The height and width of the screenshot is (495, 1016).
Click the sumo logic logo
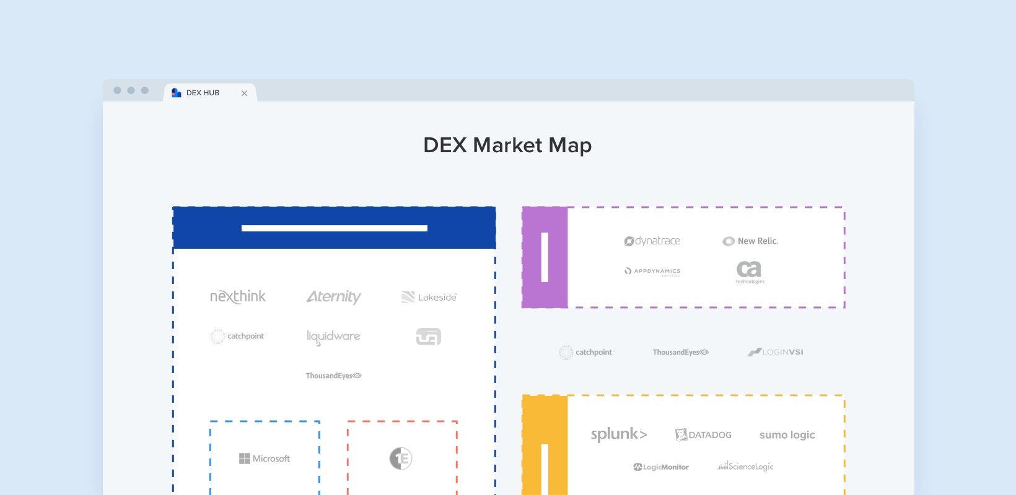click(x=787, y=435)
